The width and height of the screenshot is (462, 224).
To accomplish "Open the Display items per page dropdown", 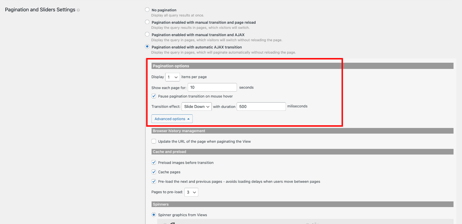I will click(x=173, y=77).
